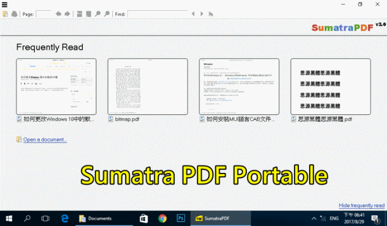Open the Action Center notifications icon
This screenshot has height=226, width=387.
[x=375, y=218]
